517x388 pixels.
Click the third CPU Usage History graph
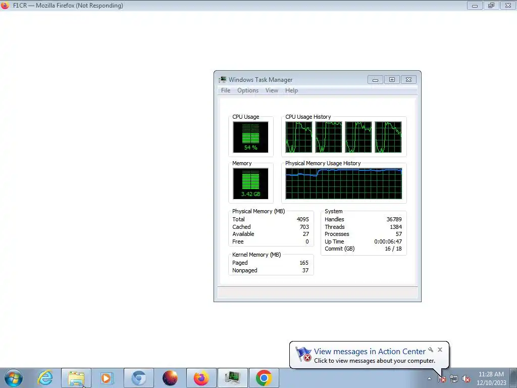pos(358,137)
